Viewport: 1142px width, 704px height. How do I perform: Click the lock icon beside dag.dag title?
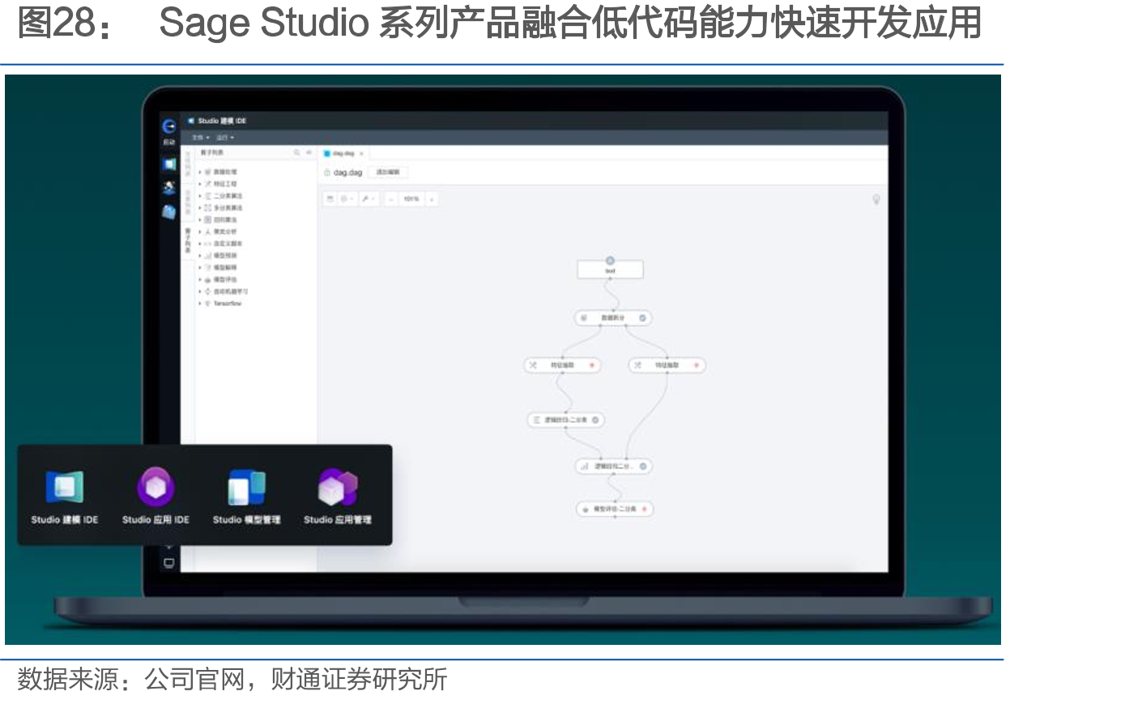[326, 173]
